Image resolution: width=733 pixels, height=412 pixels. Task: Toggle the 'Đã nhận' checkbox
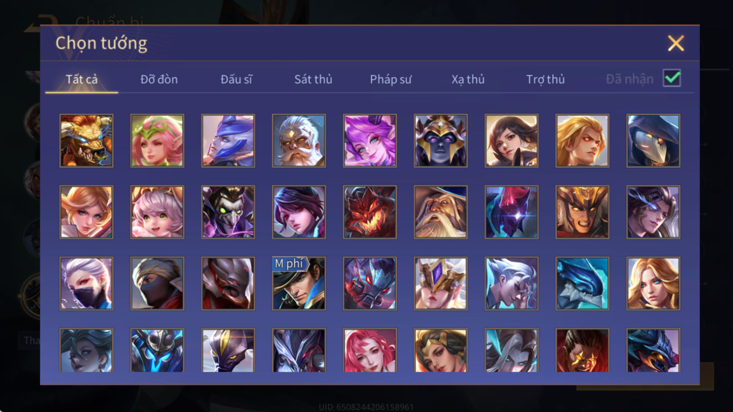coord(672,78)
